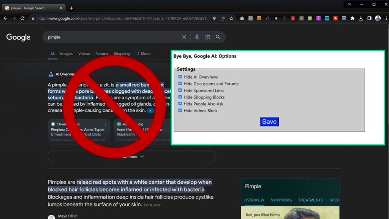The width and height of the screenshot is (389, 219).
Task: Reload the page
Action: (x=22, y=18)
